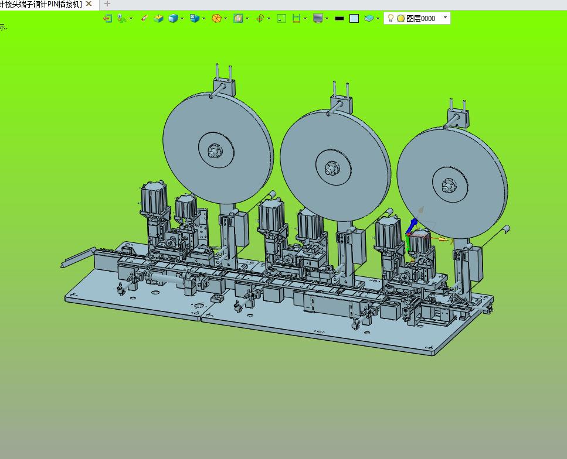Open the 图层0000 layer dropdown

pyautogui.click(x=445, y=18)
